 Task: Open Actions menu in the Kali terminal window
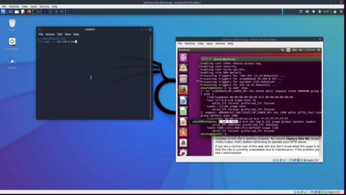point(50,34)
